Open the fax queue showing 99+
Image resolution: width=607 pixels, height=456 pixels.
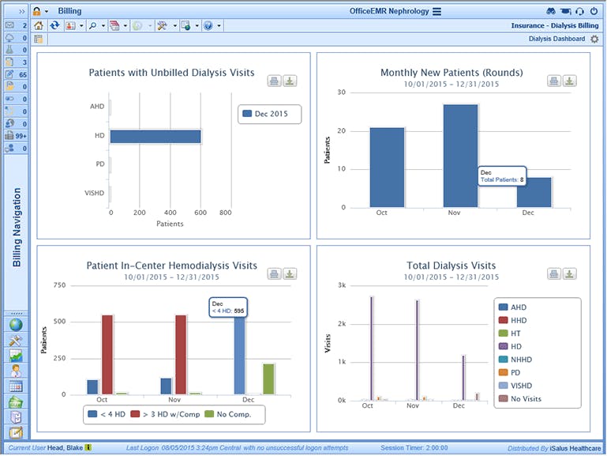pos(16,136)
